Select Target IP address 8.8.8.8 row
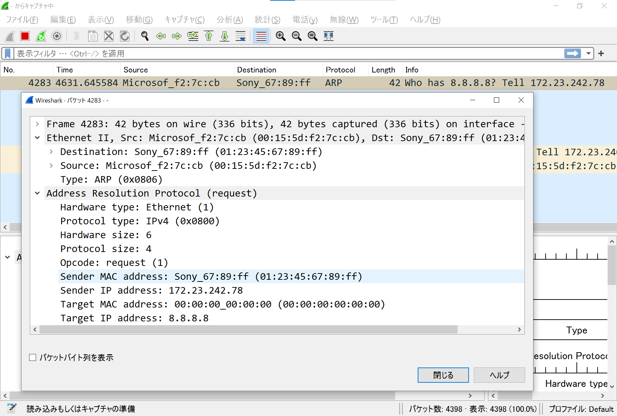617x416 pixels. coord(291,318)
